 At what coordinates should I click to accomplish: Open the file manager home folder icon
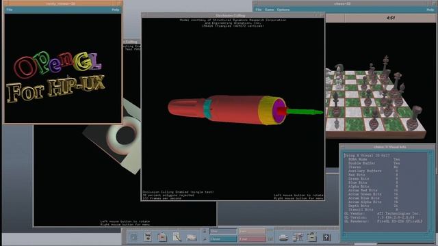coord(162,237)
